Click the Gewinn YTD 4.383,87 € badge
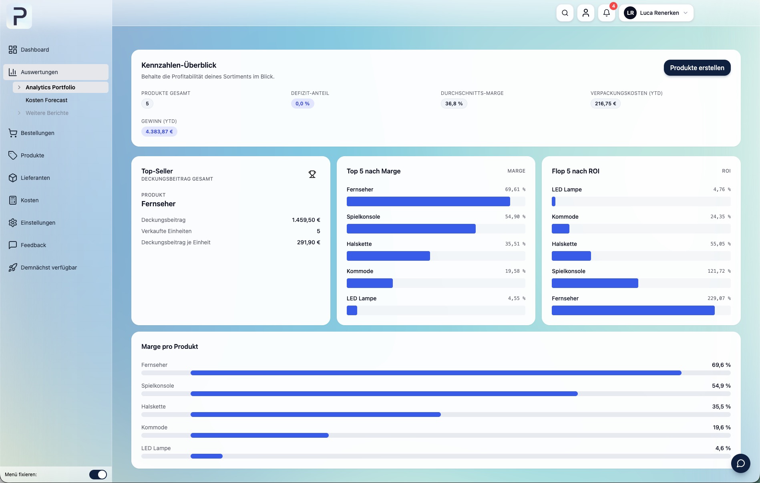The image size is (760, 483). pyautogui.click(x=159, y=132)
